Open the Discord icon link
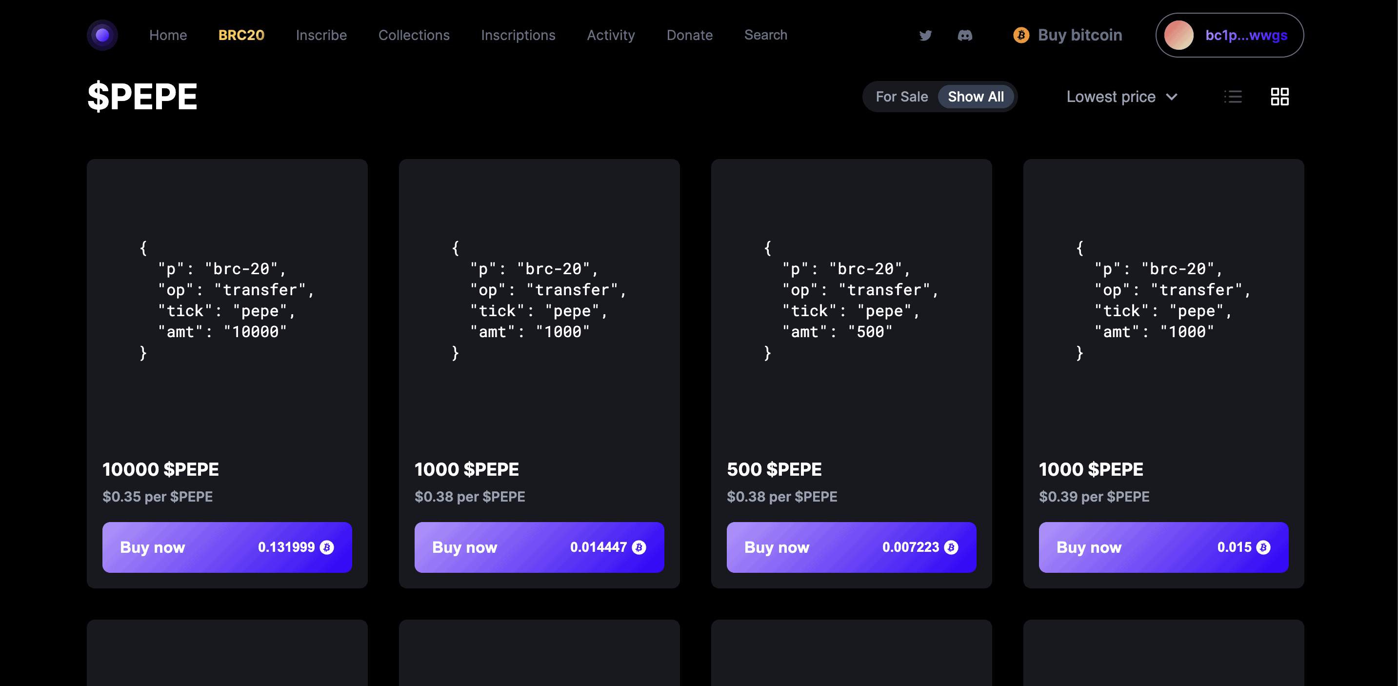 [x=964, y=35]
